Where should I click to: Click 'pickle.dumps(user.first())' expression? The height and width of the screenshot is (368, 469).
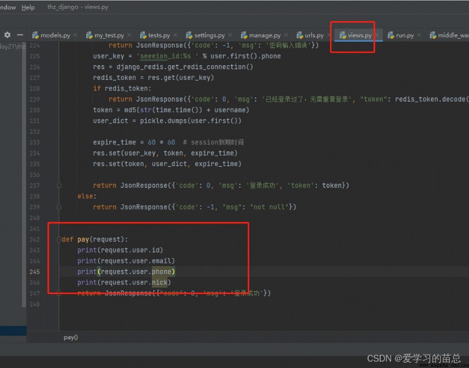coord(191,121)
